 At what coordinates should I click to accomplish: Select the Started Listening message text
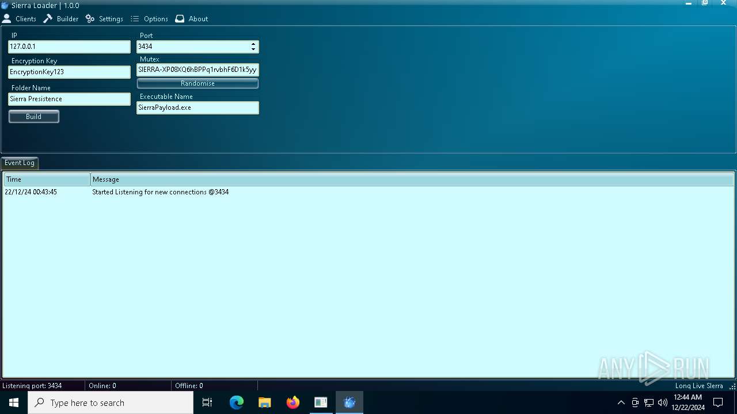[161, 192]
